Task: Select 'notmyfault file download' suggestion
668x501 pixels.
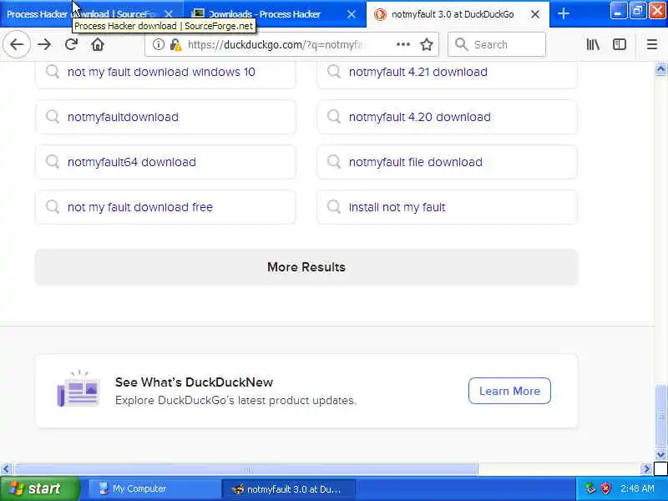Action: point(447,162)
